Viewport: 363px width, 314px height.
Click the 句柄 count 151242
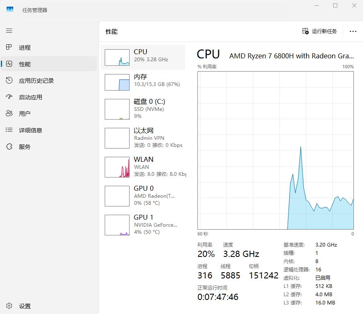click(263, 276)
